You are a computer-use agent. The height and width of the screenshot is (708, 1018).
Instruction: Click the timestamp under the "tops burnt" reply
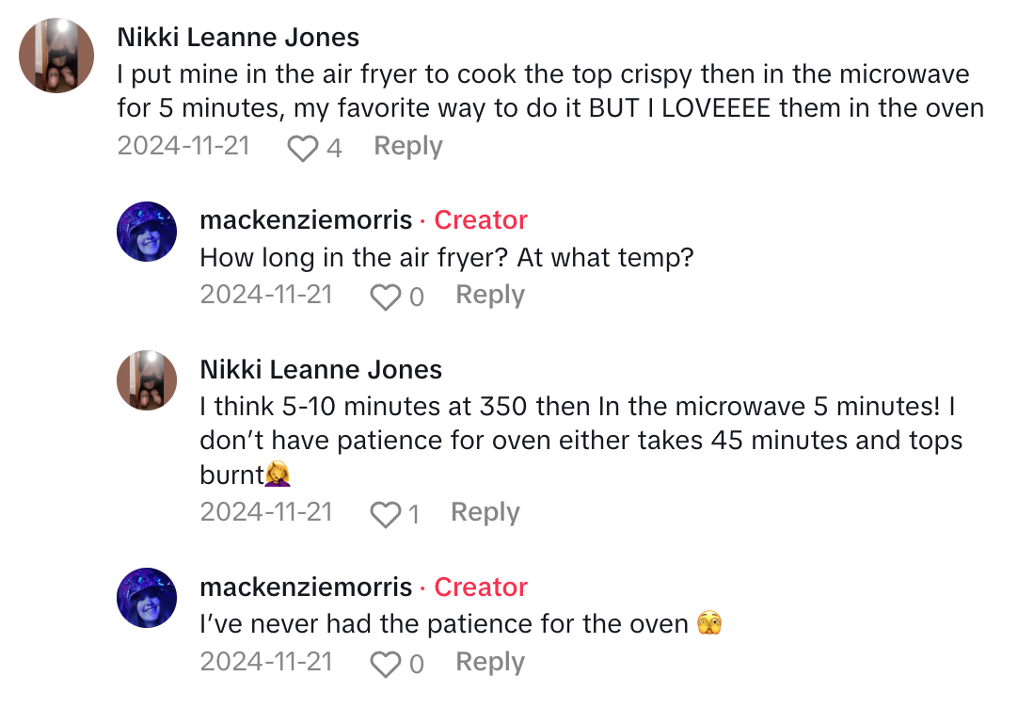(266, 512)
